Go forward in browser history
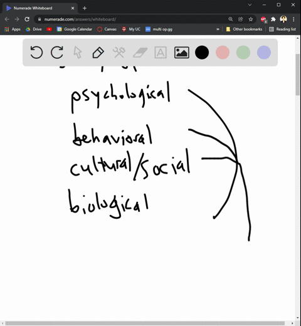The width and height of the screenshot is (301, 326). point(17,19)
